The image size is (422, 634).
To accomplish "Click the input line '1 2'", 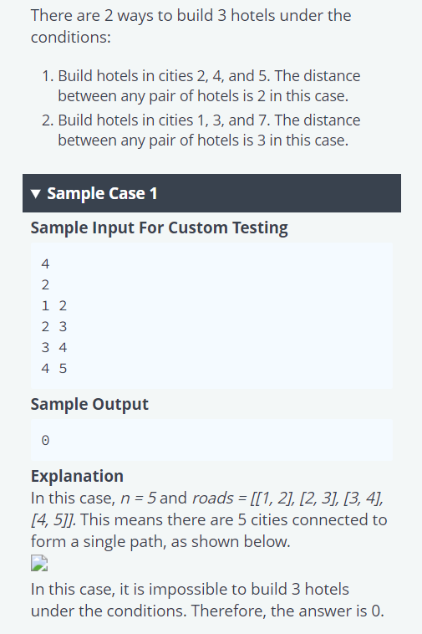I will (x=54, y=305).
